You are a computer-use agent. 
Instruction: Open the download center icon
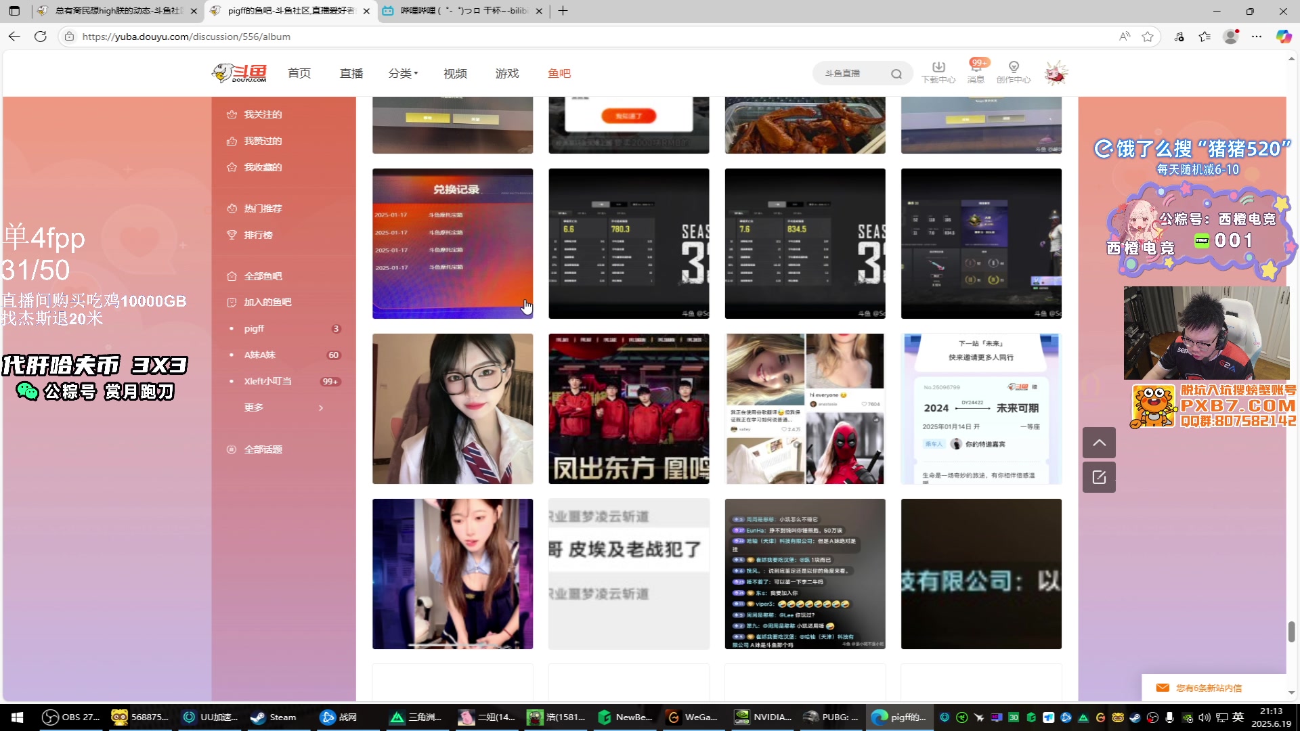click(938, 72)
